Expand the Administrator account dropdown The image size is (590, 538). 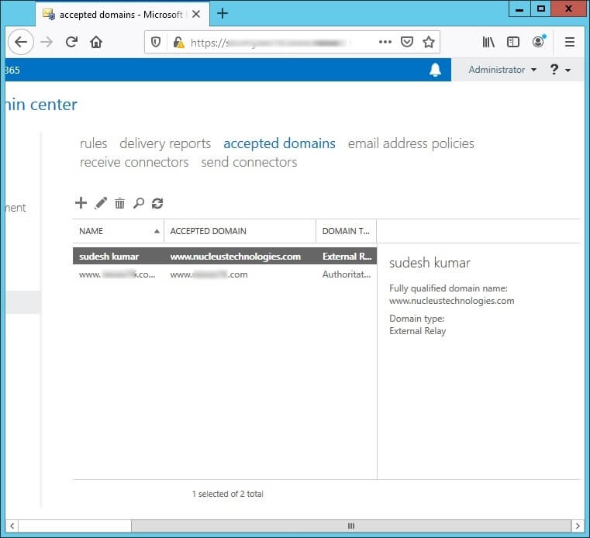pyautogui.click(x=502, y=70)
